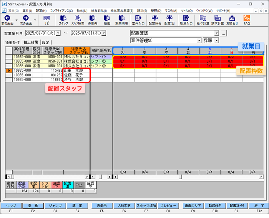Screen dimensions: 269x218
Task: Click the 設定 F4 button
Action: tap(77, 206)
